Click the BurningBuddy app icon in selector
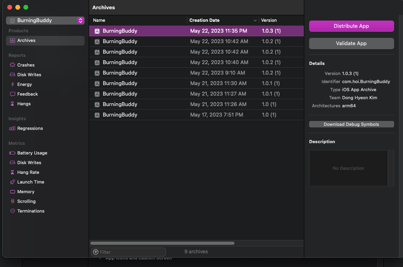Screen dimensions: 403x267 point(12,21)
